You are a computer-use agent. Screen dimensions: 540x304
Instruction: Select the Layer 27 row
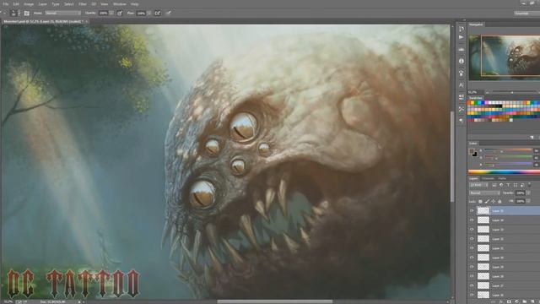504,285
